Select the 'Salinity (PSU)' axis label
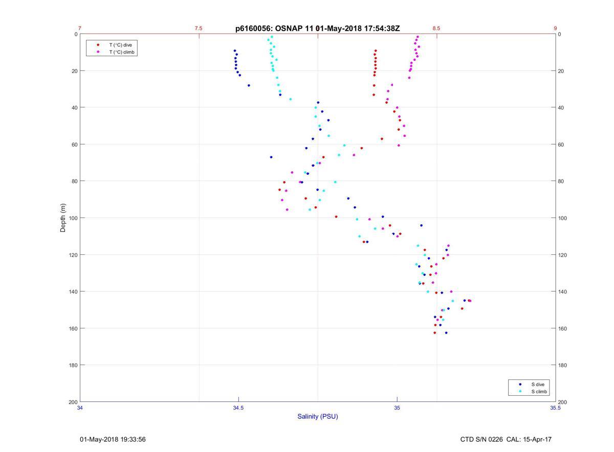 pyautogui.click(x=318, y=416)
